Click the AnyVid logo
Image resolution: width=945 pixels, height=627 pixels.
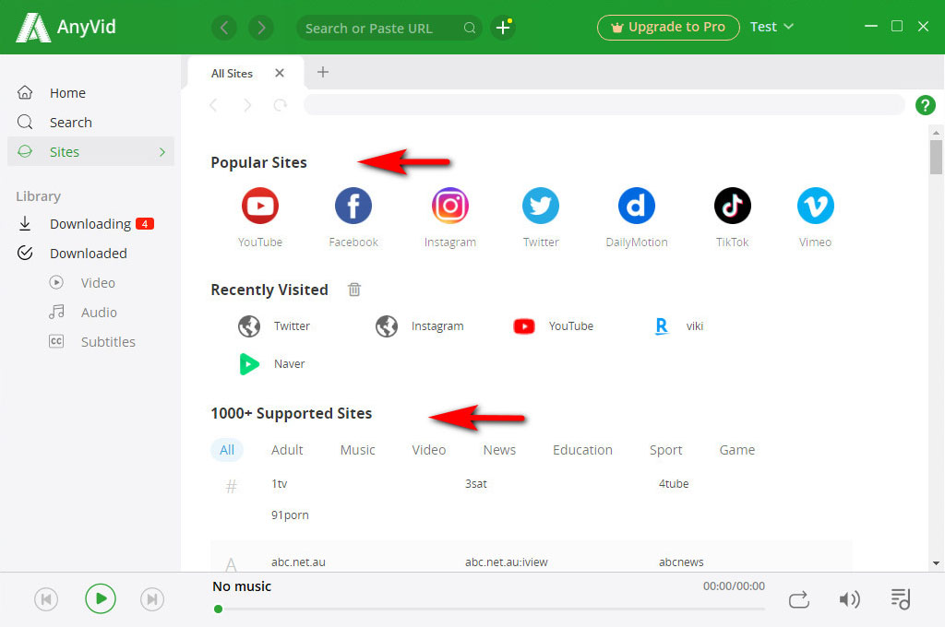[66, 27]
